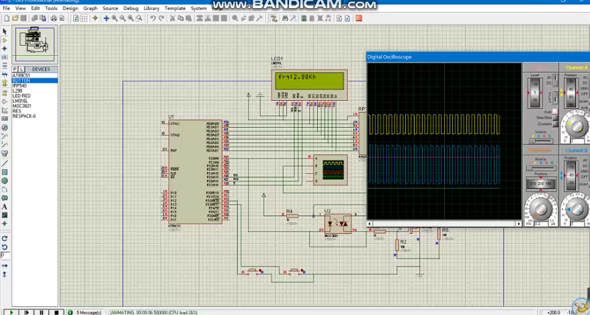Open the Edit menu

(36, 8)
